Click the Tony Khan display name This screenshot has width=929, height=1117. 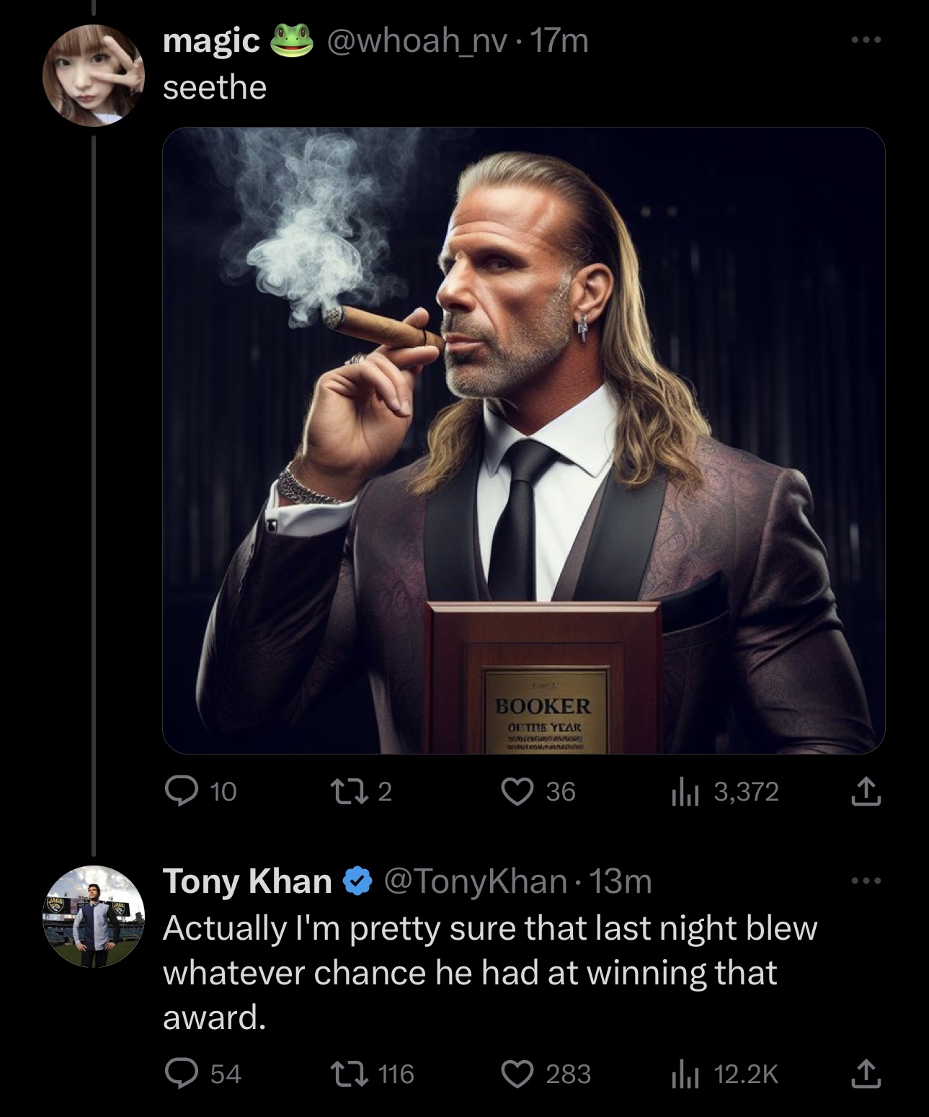tap(246, 881)
